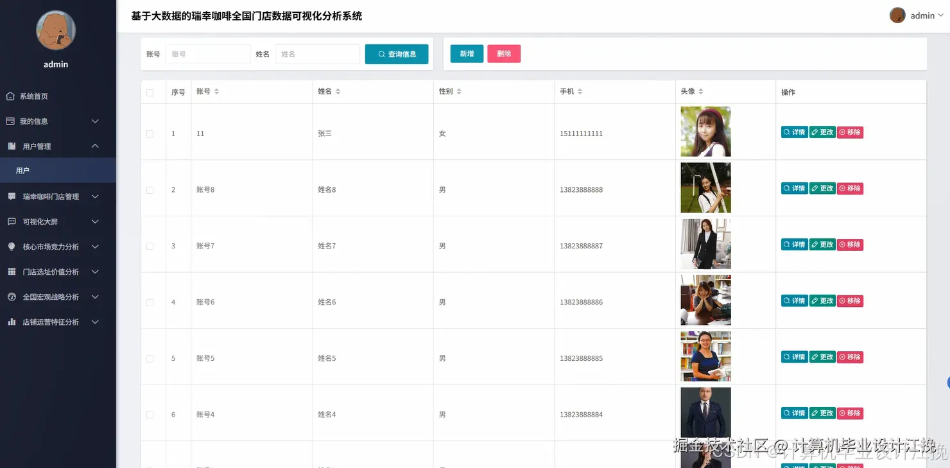
Task: Click 移除 for user 张三
Action: (850, 132)
